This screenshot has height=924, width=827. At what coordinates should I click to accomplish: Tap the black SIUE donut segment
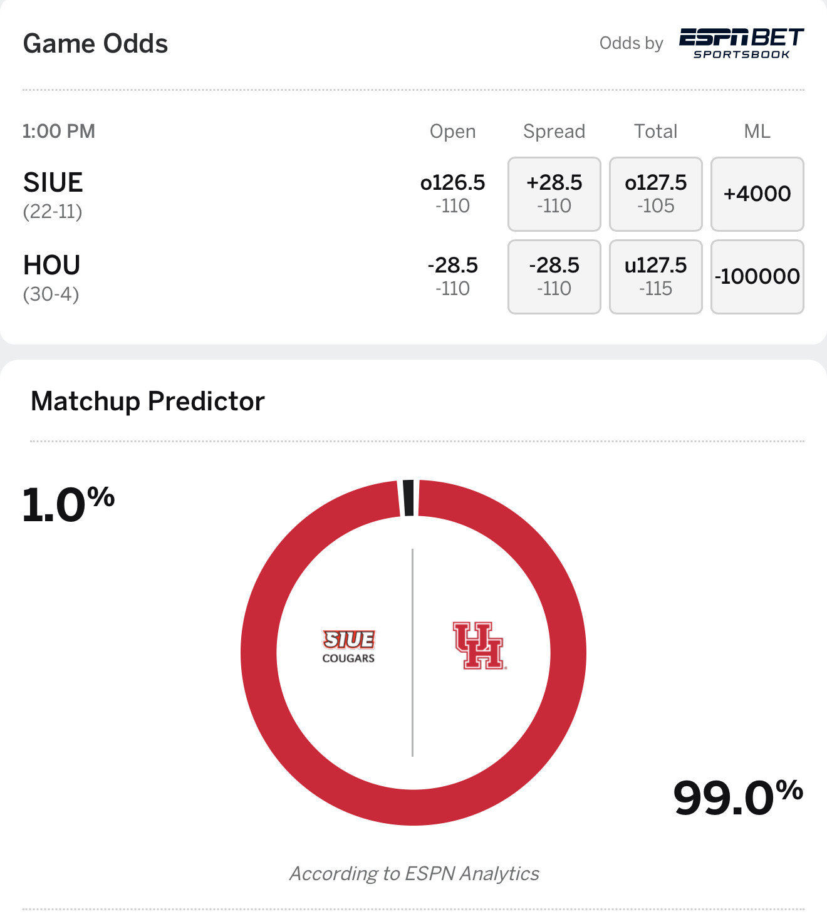[408, 498]
